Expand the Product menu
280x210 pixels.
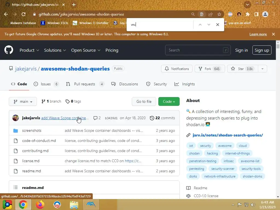coord(29,50)
